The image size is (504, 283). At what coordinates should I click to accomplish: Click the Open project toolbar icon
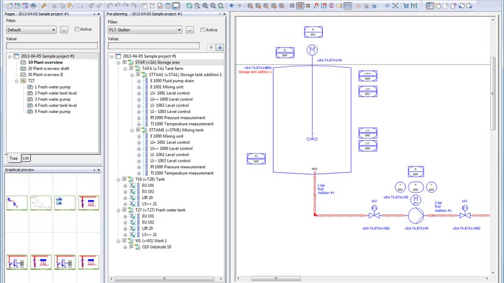click(17, 5)
